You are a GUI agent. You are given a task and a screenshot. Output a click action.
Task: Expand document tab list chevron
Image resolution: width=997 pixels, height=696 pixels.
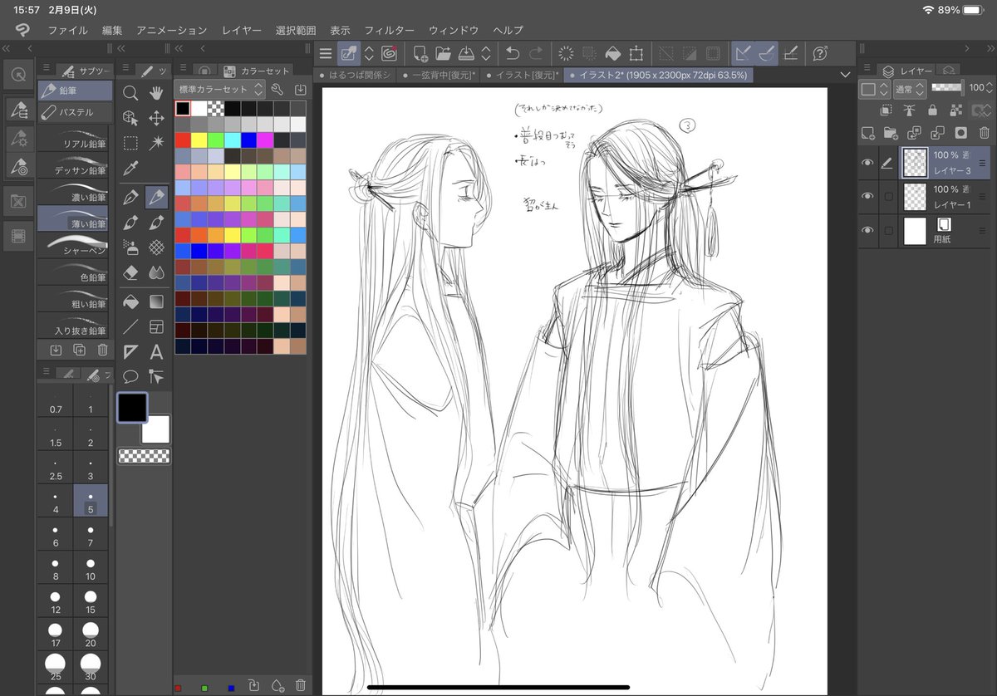pos(846,75)
